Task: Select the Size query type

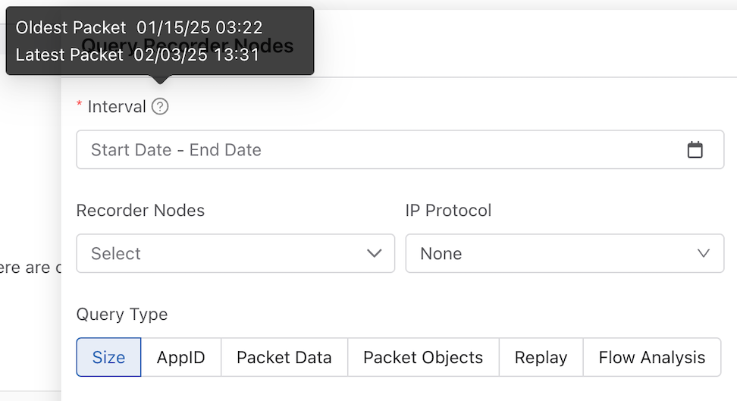Action: click(x=108, y=357)
